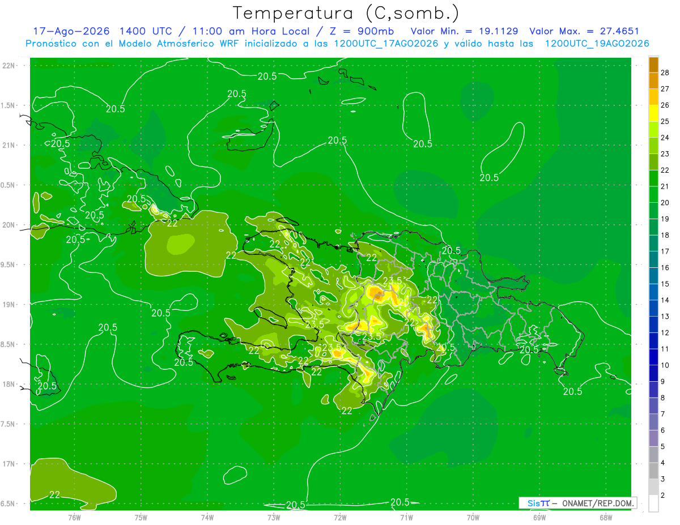Click the "Valor Max. = 27.4651" value
The height and width of the screenshot is (525, 680).
click(584, 31)
